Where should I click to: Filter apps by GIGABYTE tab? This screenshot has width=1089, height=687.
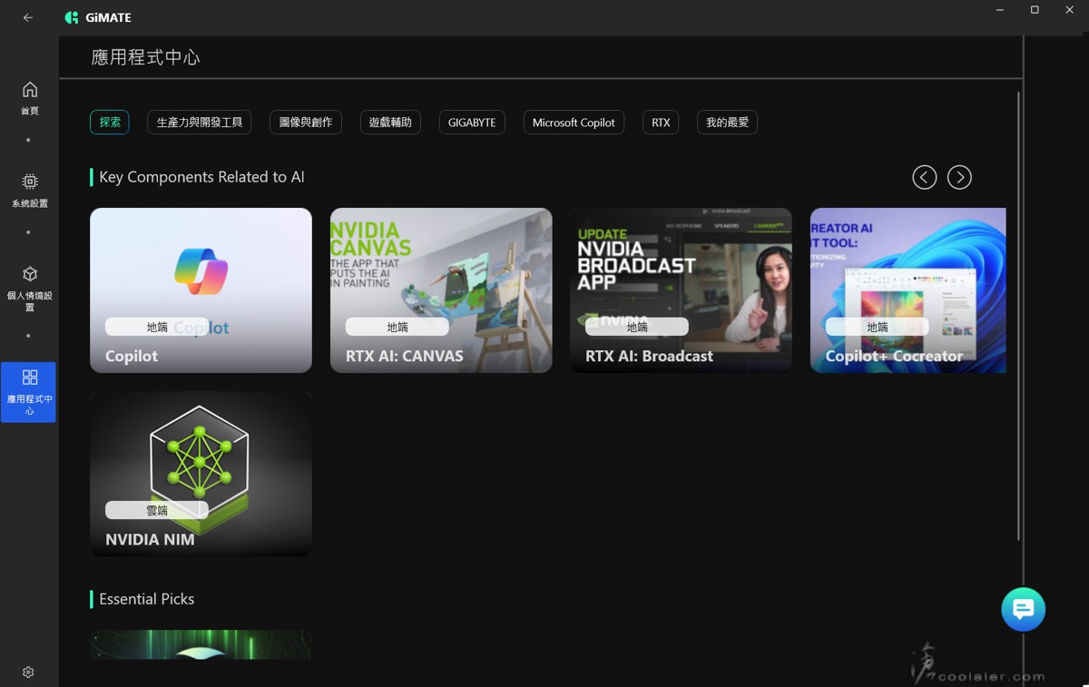tap(472, 123)
